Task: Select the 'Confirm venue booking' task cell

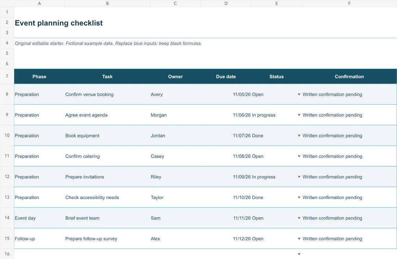Action: (x=107, y=95)
